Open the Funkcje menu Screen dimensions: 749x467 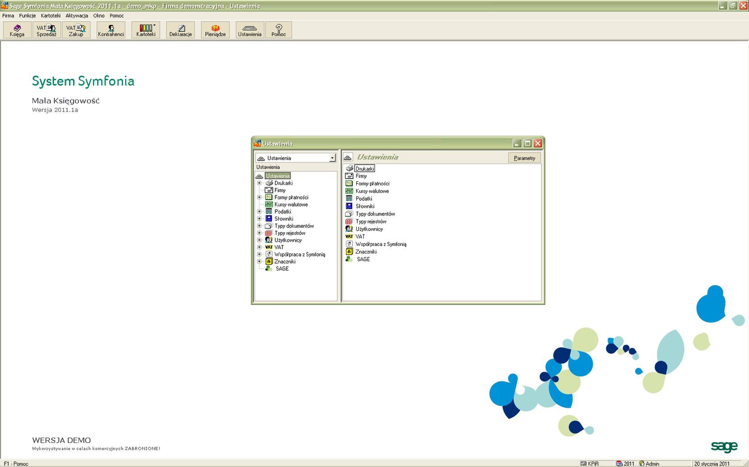(x=27, y=16)
